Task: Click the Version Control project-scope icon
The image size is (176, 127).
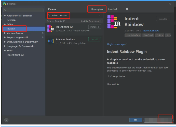Action: point(43,33)
